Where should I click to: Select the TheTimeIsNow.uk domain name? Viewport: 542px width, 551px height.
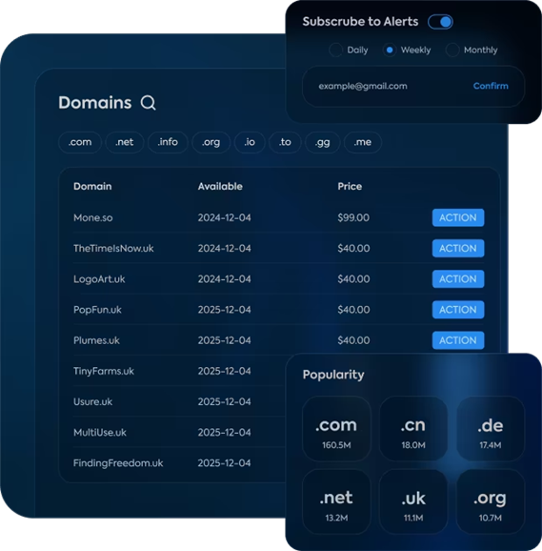pos(113,249)
